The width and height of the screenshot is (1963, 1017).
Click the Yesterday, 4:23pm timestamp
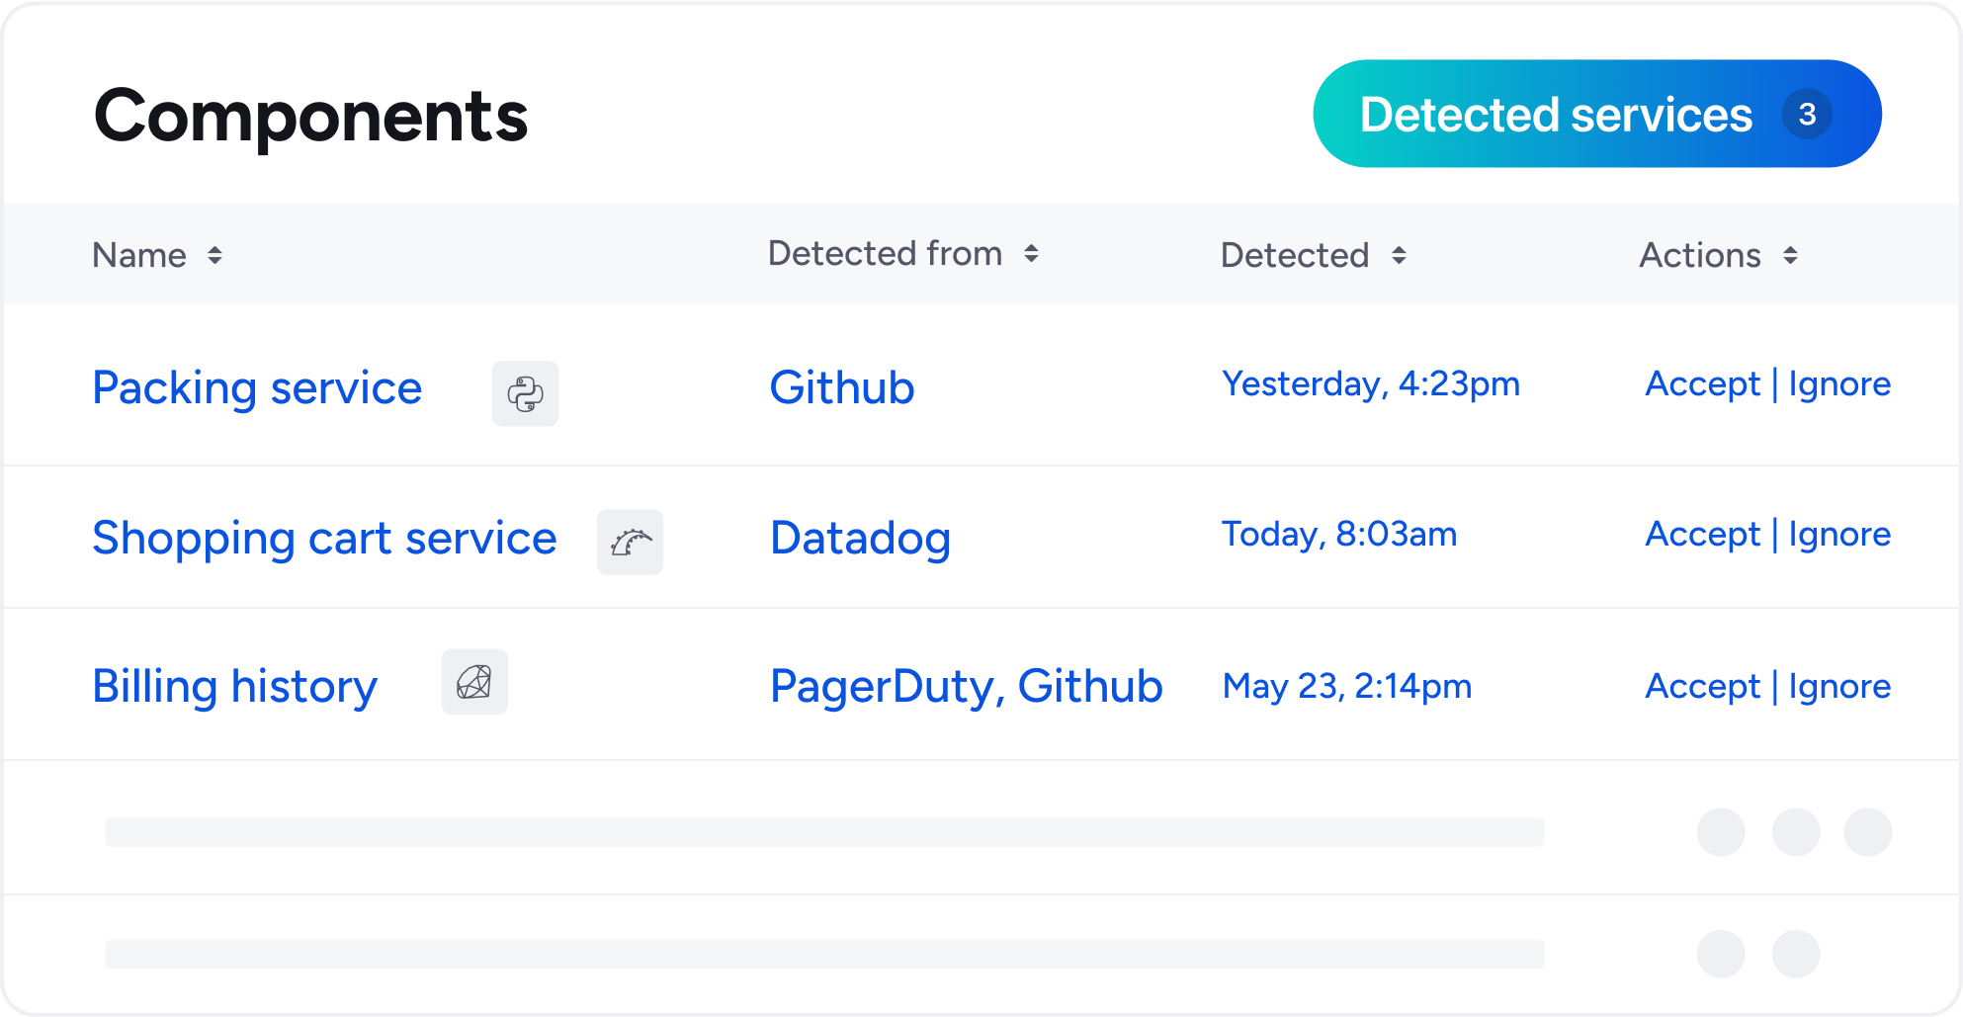pos(1371,383)
